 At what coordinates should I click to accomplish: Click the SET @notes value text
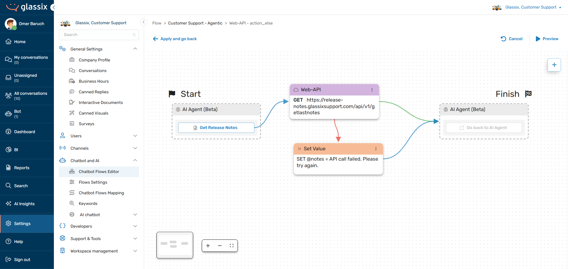coord(337,162)
